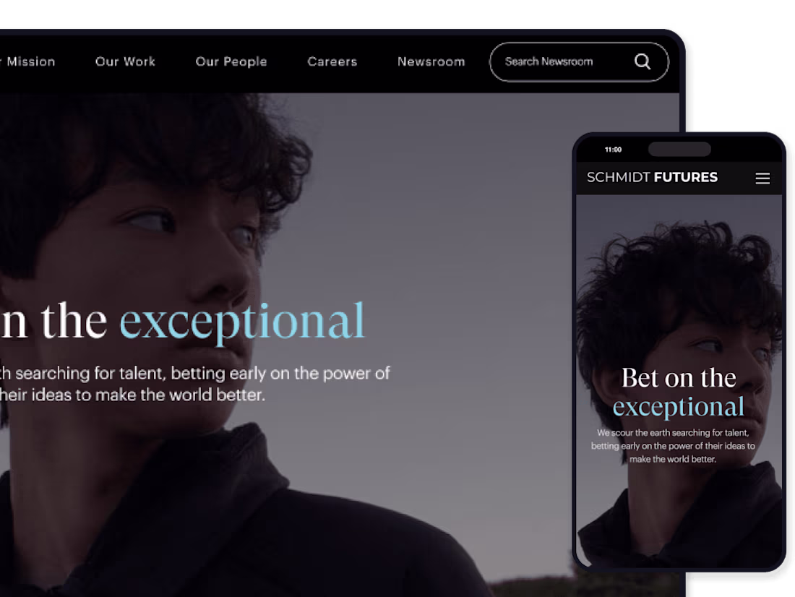Open Our People section
795x597 pixels.
pyautogui.click(x=231, y=61)
